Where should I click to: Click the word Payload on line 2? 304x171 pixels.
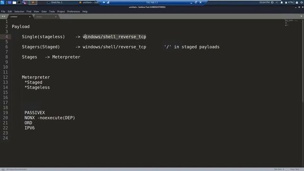21,27
